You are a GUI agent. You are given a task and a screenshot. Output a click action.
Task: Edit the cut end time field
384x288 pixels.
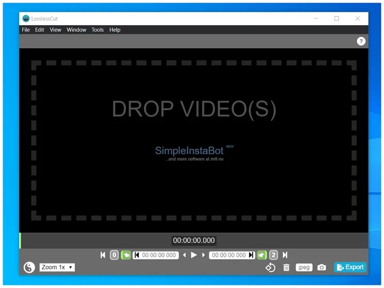coord(229,255)
